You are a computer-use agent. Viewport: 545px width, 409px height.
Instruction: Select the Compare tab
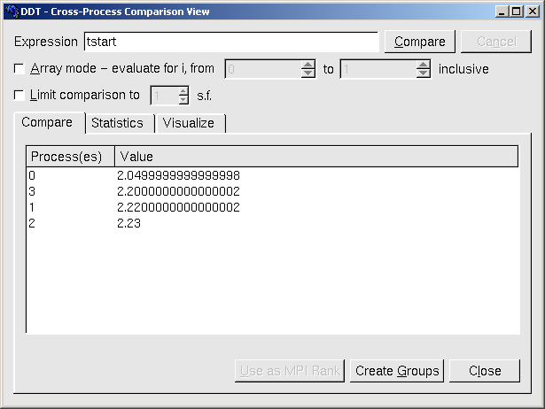(x=47, y=122)
